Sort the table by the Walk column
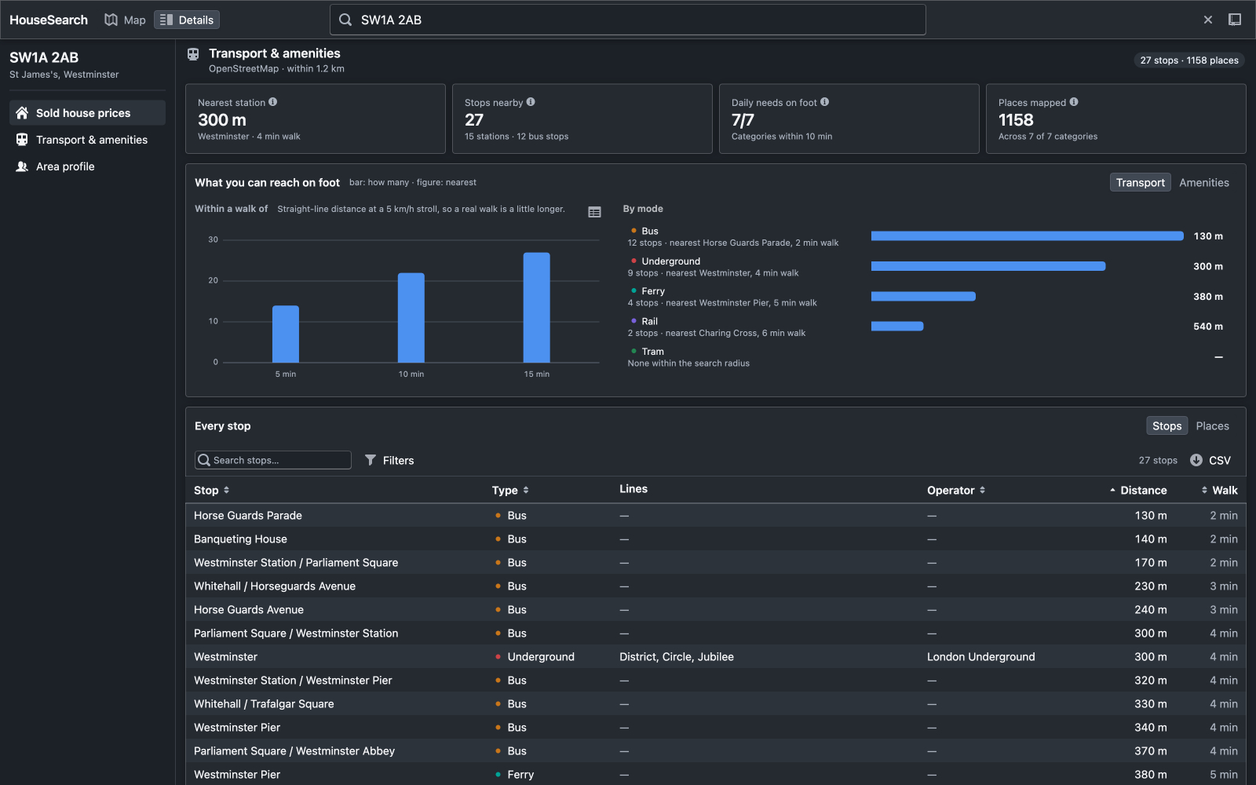The width and height of the screenshot is (1256, 785). 1219,490
